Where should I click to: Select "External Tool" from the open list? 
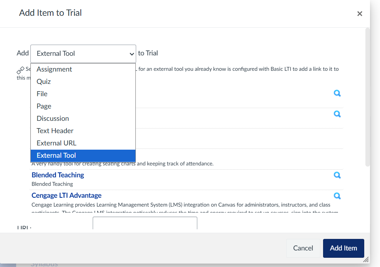[x=56, y=155]
